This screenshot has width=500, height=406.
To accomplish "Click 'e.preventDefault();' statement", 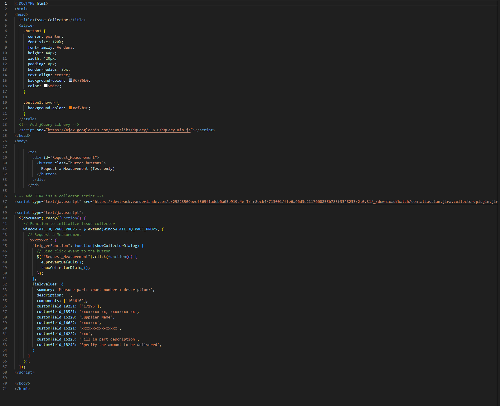I will [x=62, y=262].
